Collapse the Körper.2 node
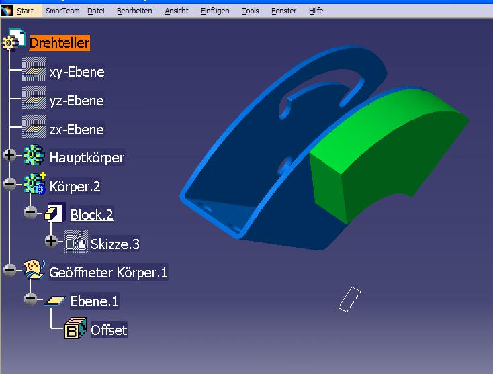The image size is (493, 374). 9,183
